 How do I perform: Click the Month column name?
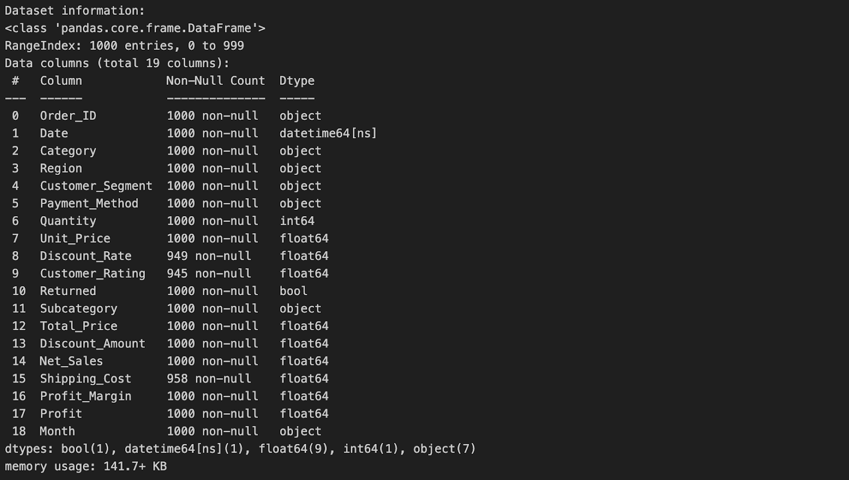[x=57, y=431]
